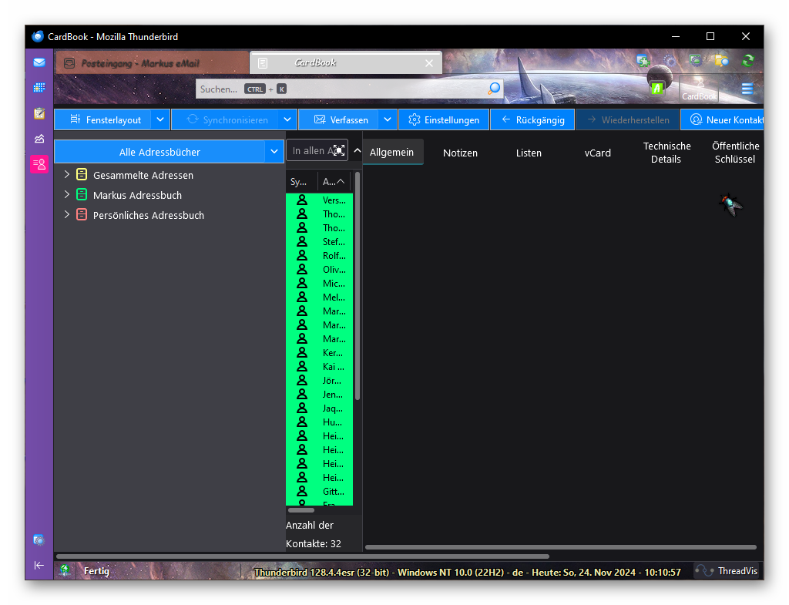Click Neuer Kontakt button

(x=723, y=119)
